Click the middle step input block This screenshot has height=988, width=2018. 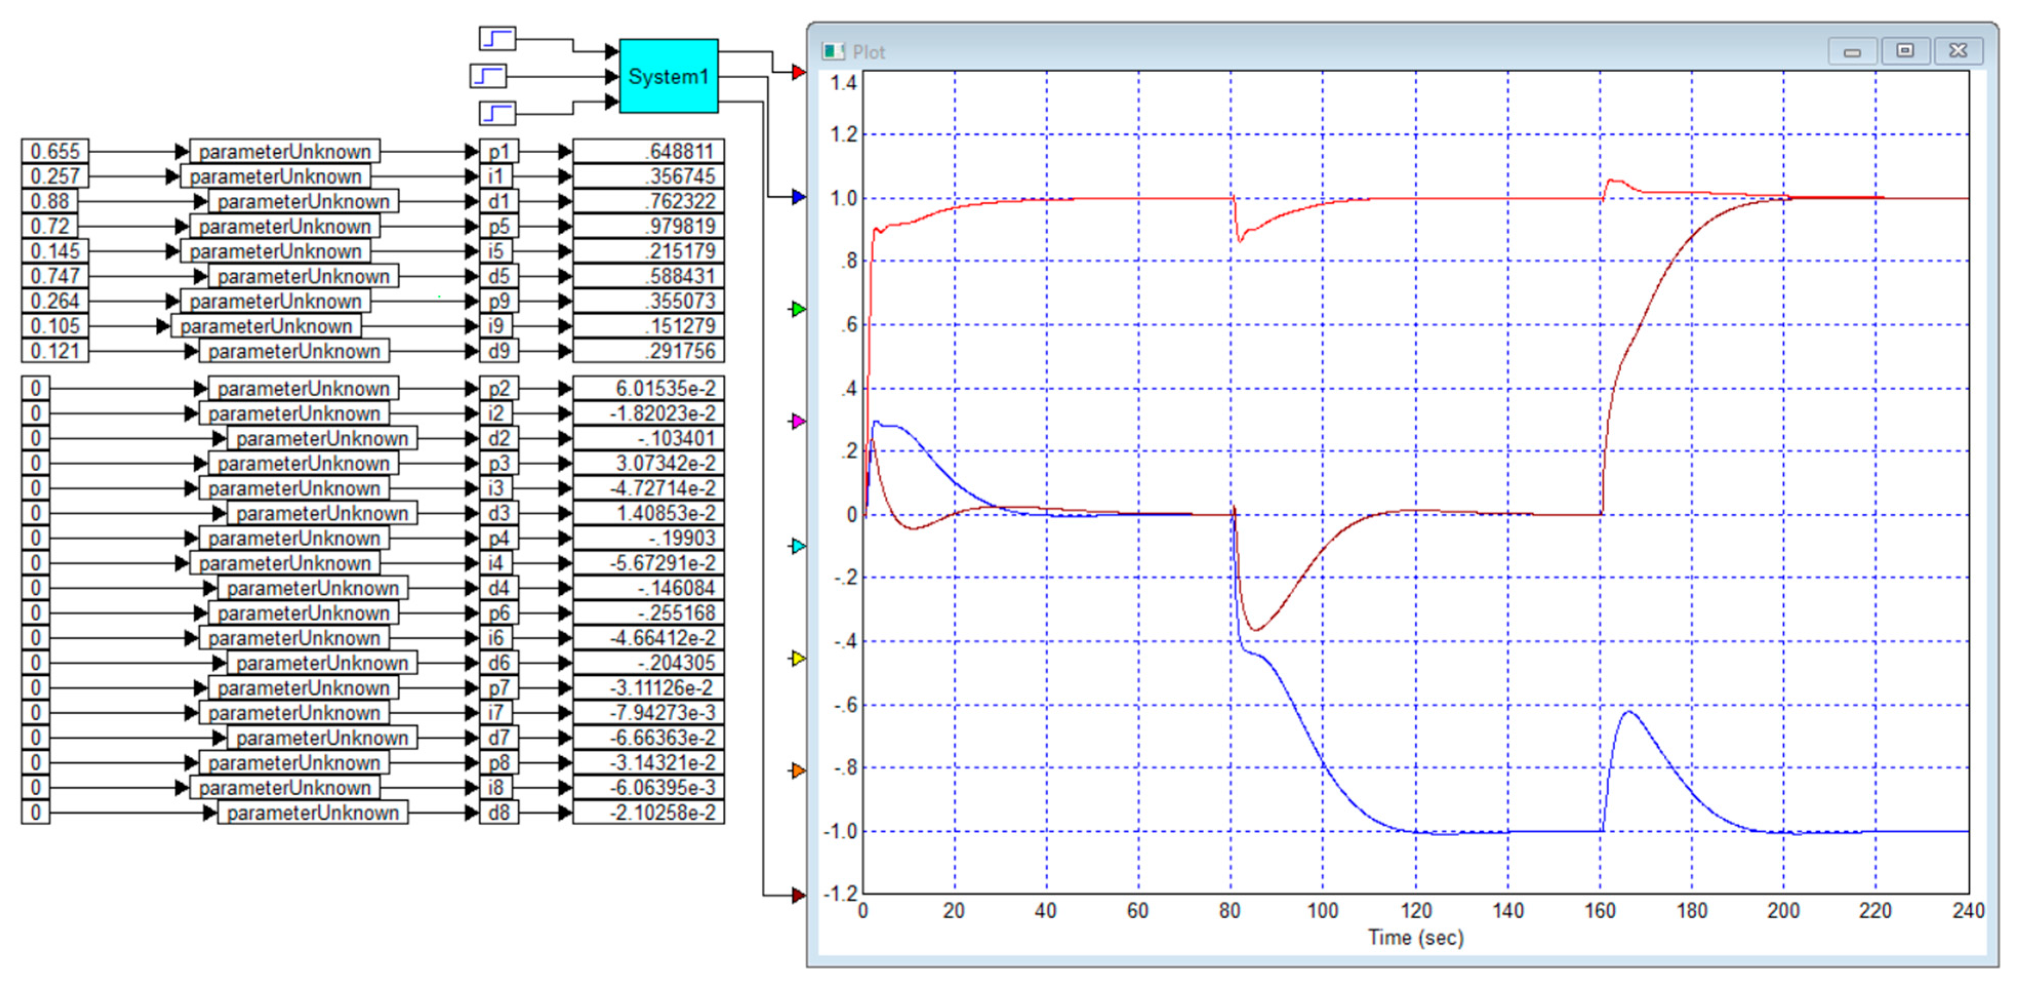click(488, 76)
